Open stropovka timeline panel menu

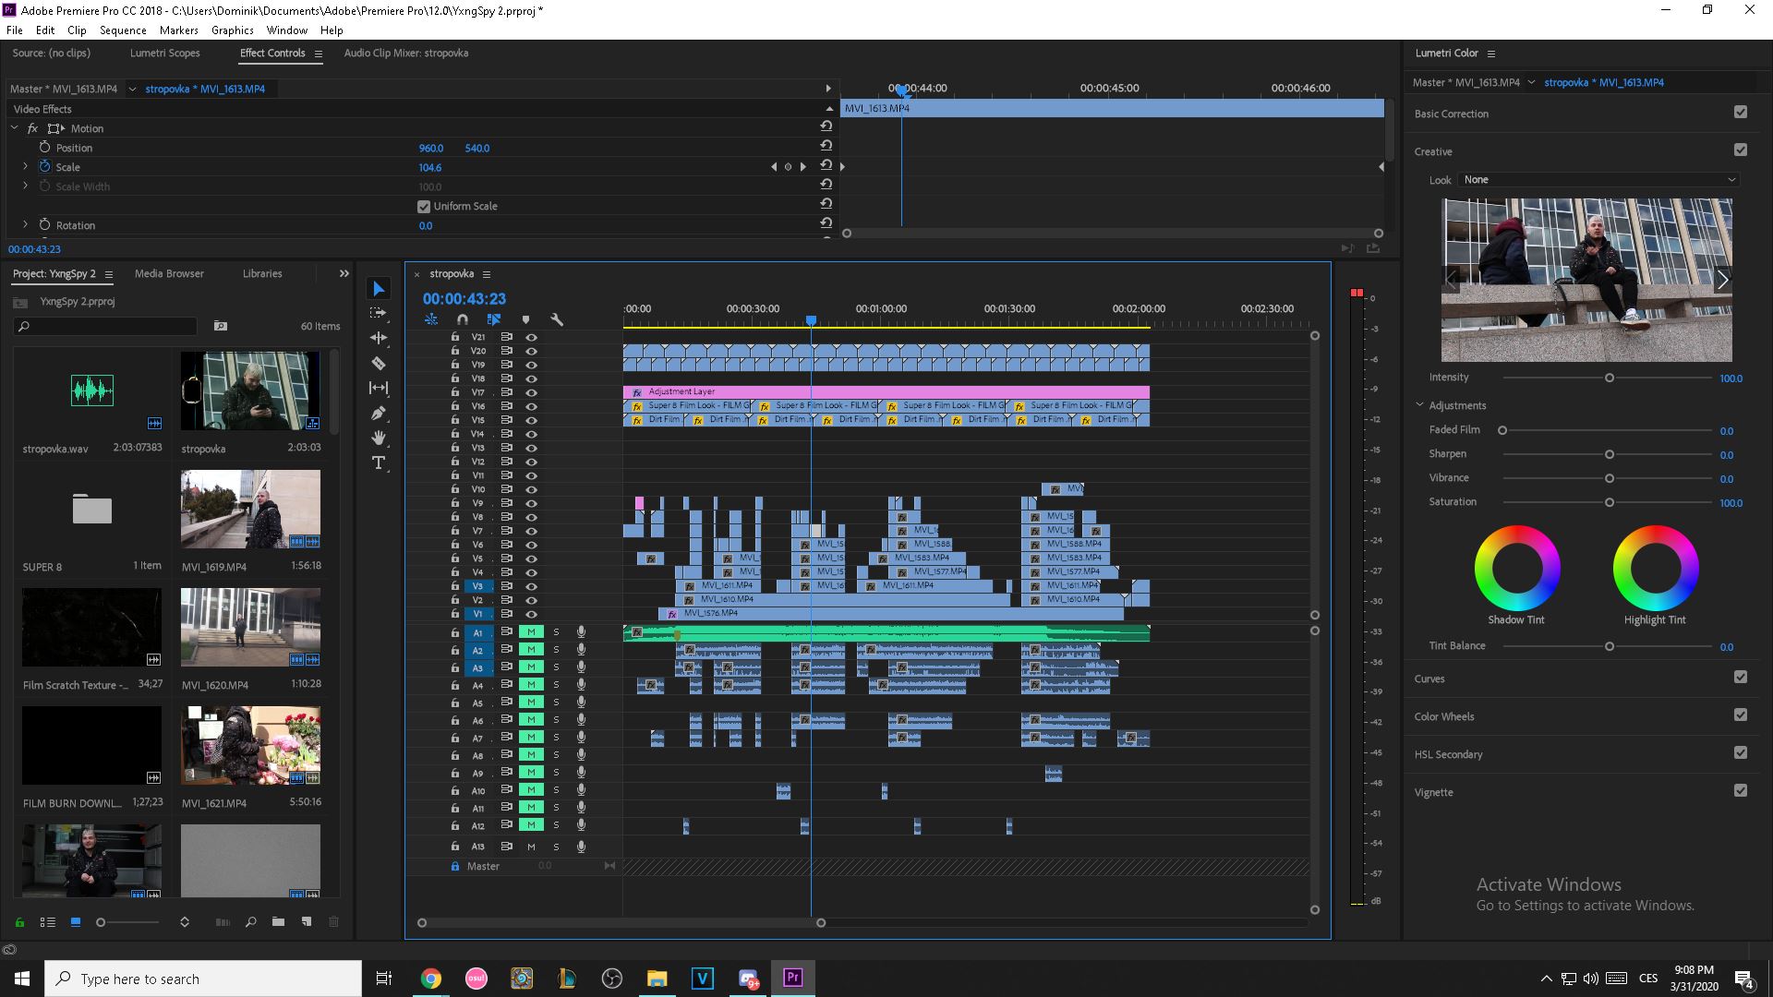[487, 274]
